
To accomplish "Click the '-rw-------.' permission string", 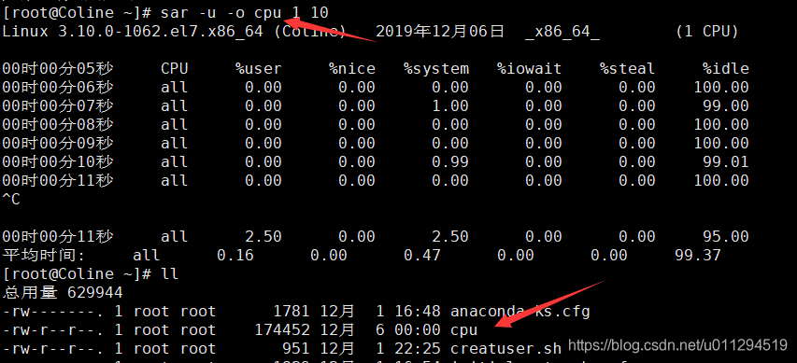I will [x=53, y=311].
